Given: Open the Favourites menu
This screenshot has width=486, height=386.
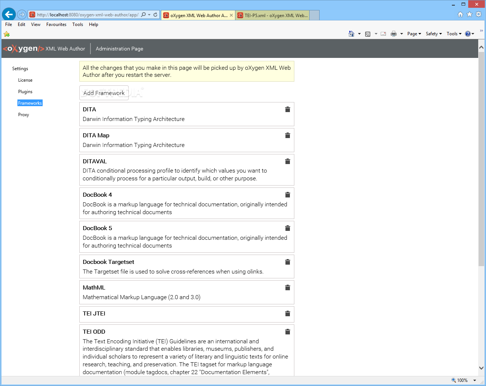Looking at the screenshot, I should 56,24.
